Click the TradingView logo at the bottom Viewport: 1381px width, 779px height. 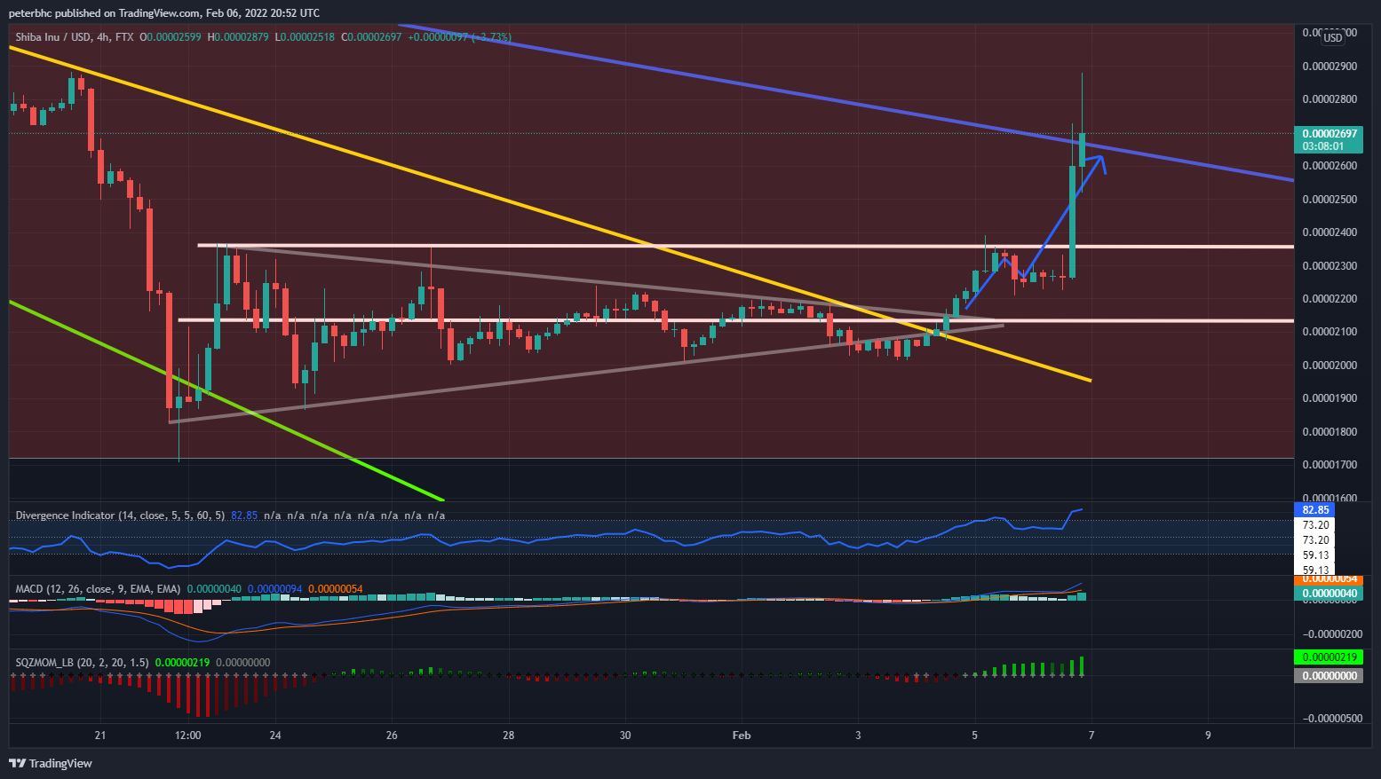pyautogui.click(x=51, y=763)
